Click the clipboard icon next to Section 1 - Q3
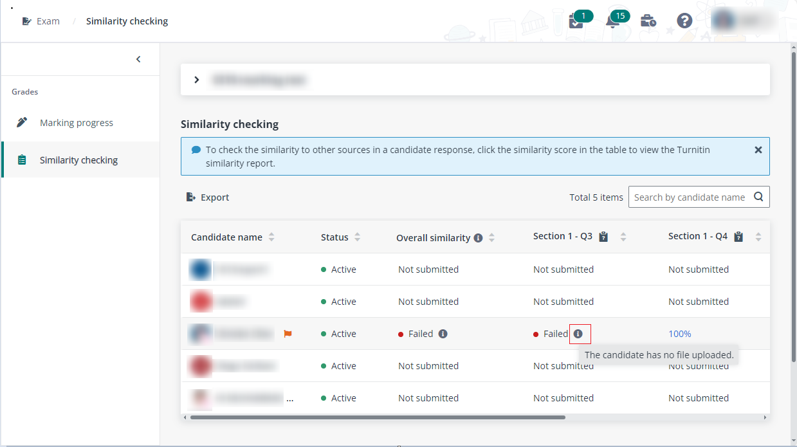Image resolution: width=797 pixels, height=447 pixels. pos(603,237)
